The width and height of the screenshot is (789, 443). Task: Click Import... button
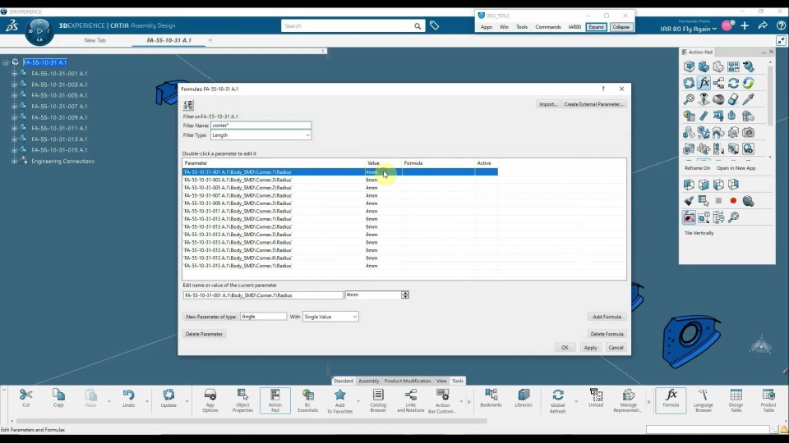[548, 104]
